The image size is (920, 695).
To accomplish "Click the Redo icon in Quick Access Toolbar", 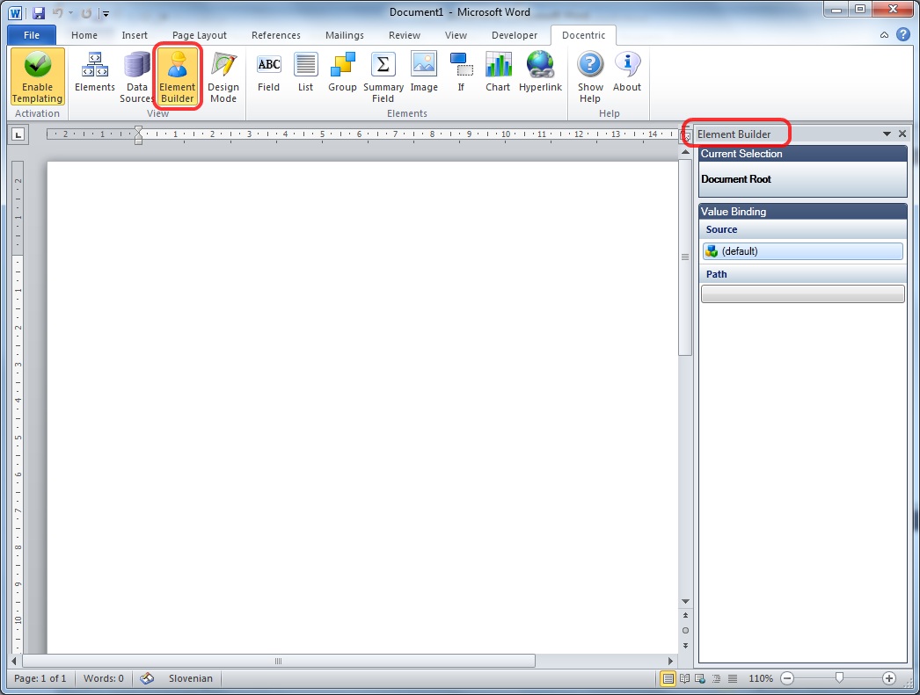I will 86,13.
